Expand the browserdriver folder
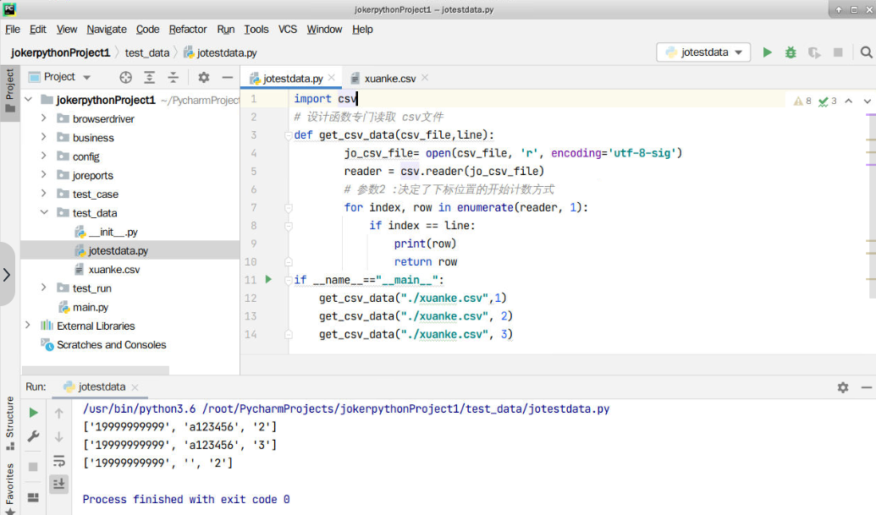 tap(43, 118)
